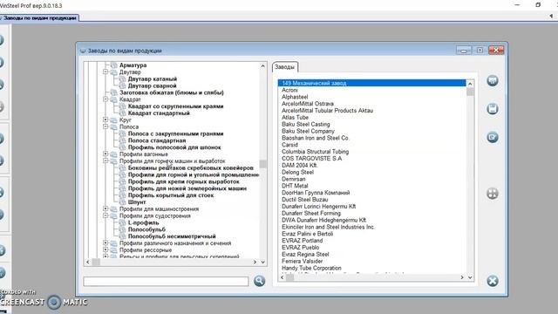Collapse the Квадрат tree node
The image size is (558, 314).
105,99
